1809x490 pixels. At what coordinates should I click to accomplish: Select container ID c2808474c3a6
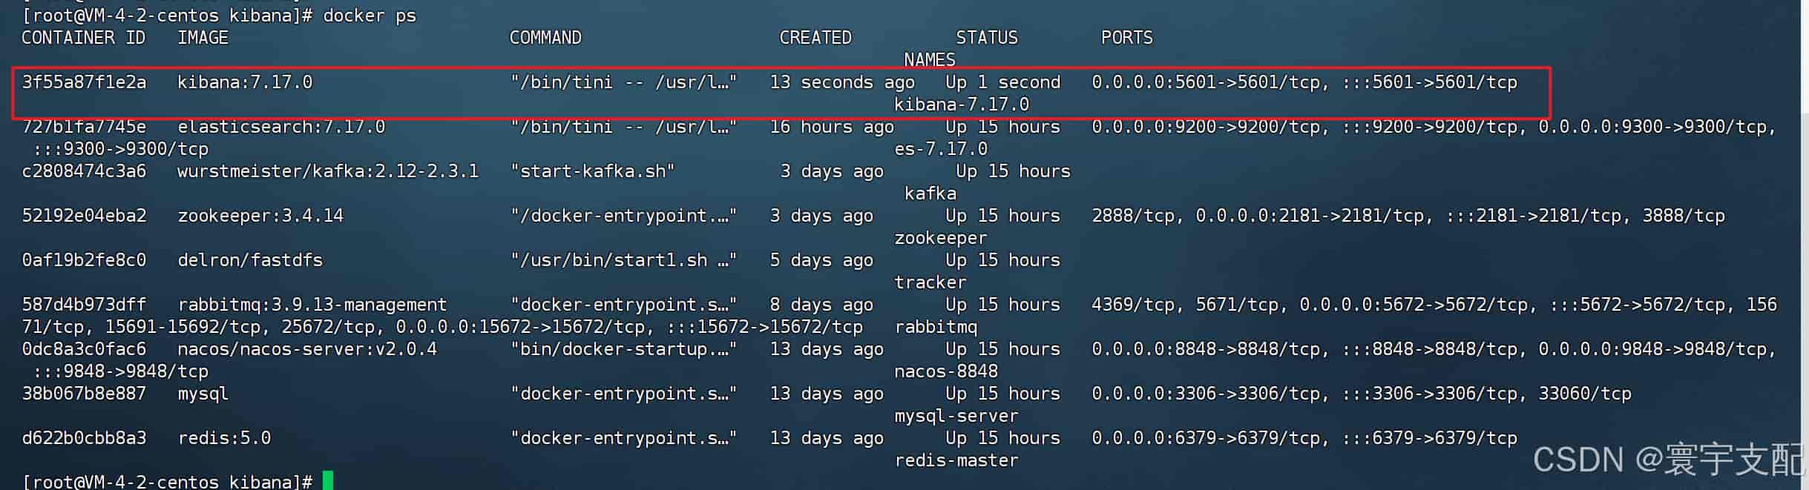click(x=84, y=171)
